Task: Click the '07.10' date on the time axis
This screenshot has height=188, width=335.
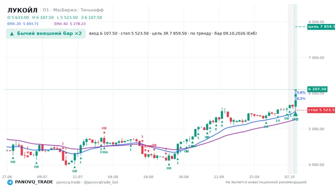Action: coord(289,177)
